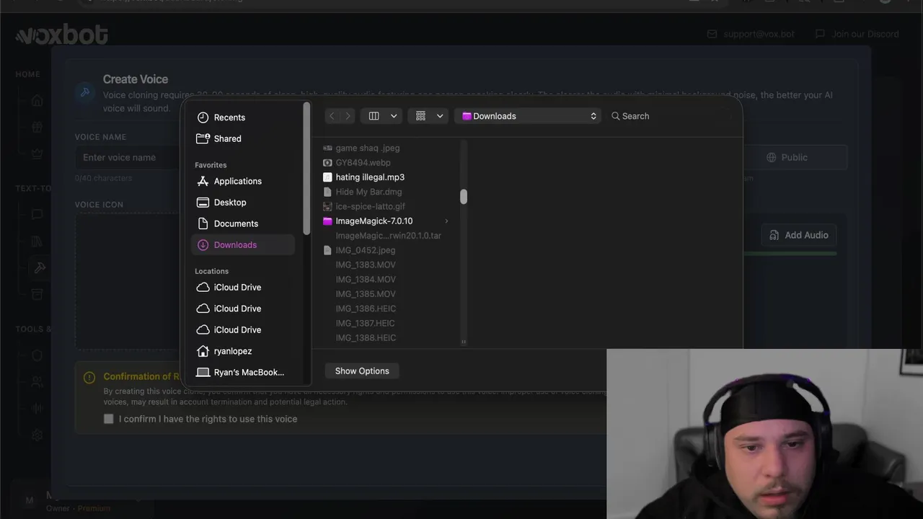Viewport: 923px width, 519px height.
Task: Click the file IMG_1384.MOV
Action: [366, 280]
